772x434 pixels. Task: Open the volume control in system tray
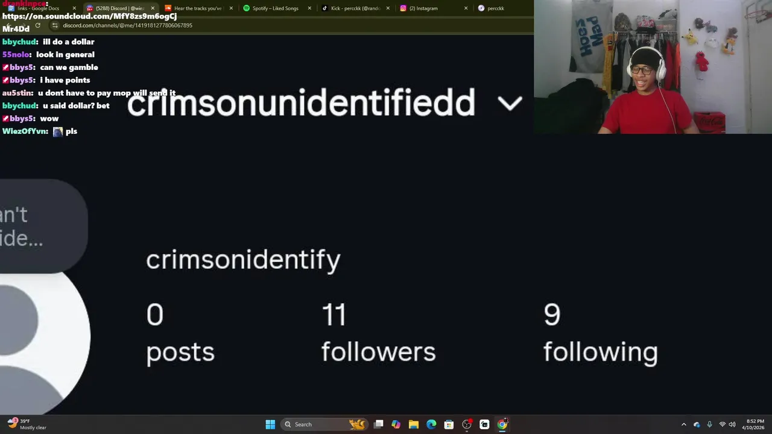(732, 424)
